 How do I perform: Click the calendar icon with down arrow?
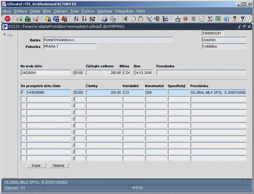pyautogui.click(x=178, y=19)
